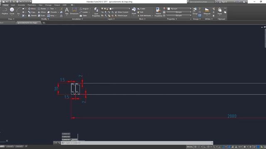The height and width of the screenshot is (149, 266).
Task: Expand the Properties panel
Action: click(x=172, y=19)
